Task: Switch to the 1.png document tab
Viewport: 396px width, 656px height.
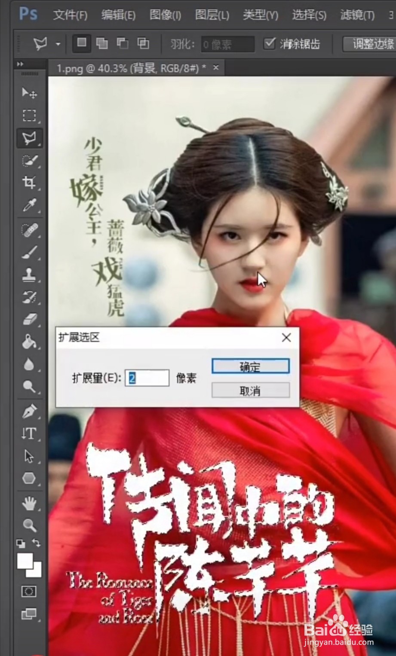Action: click(131, 68)
